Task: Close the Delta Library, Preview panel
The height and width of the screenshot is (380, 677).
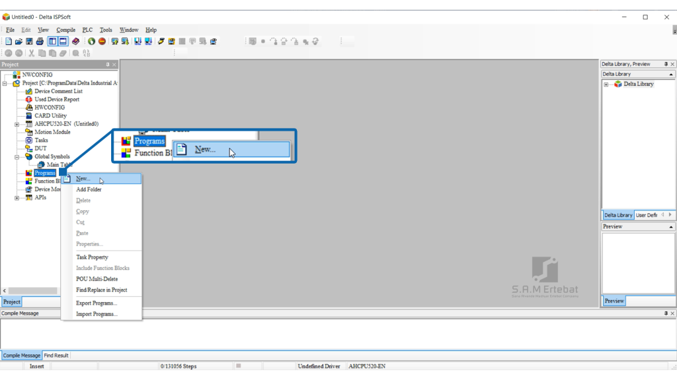Action: coord(672,64)
